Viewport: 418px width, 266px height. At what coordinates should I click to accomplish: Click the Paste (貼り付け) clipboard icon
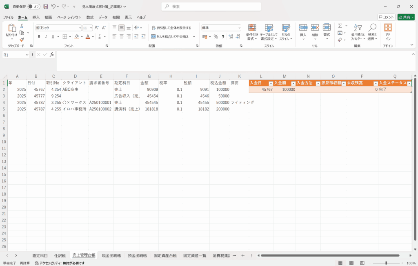coord(12,28)
